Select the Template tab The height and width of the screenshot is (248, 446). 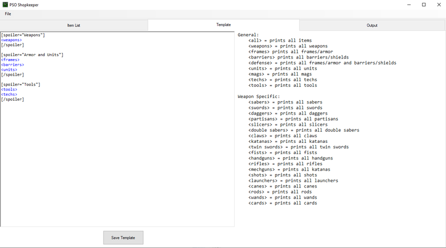coord(224,24)
